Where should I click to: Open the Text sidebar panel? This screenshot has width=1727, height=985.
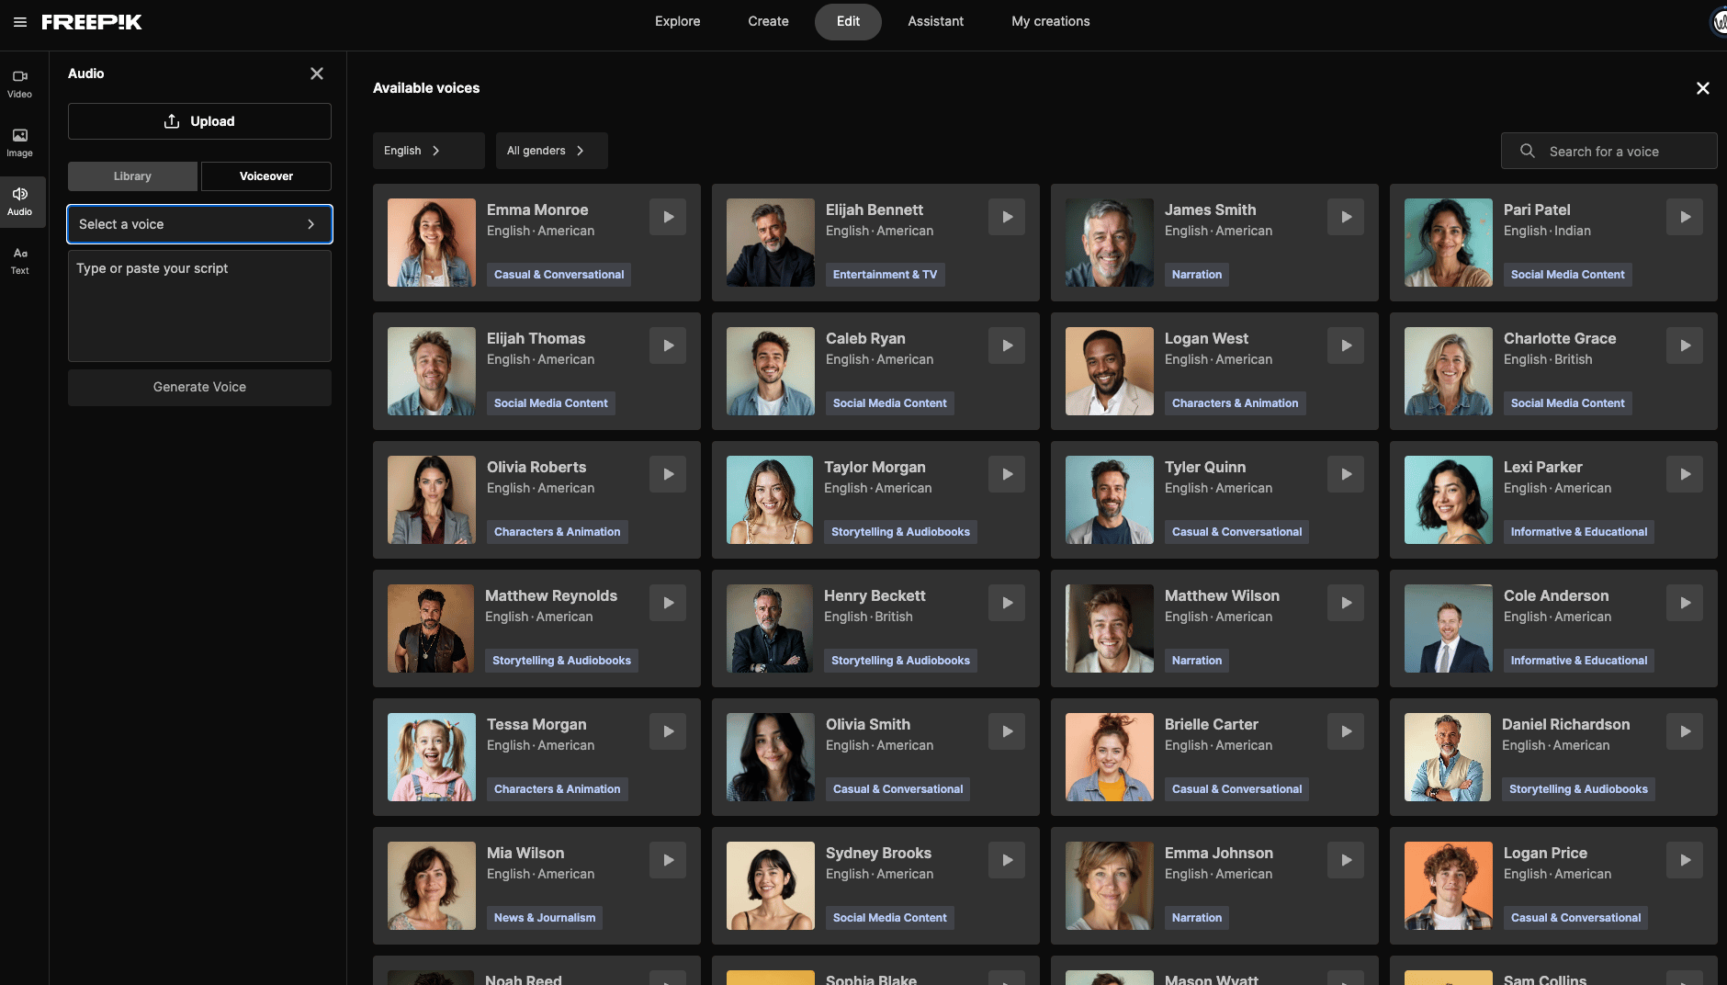coord(20,260)
